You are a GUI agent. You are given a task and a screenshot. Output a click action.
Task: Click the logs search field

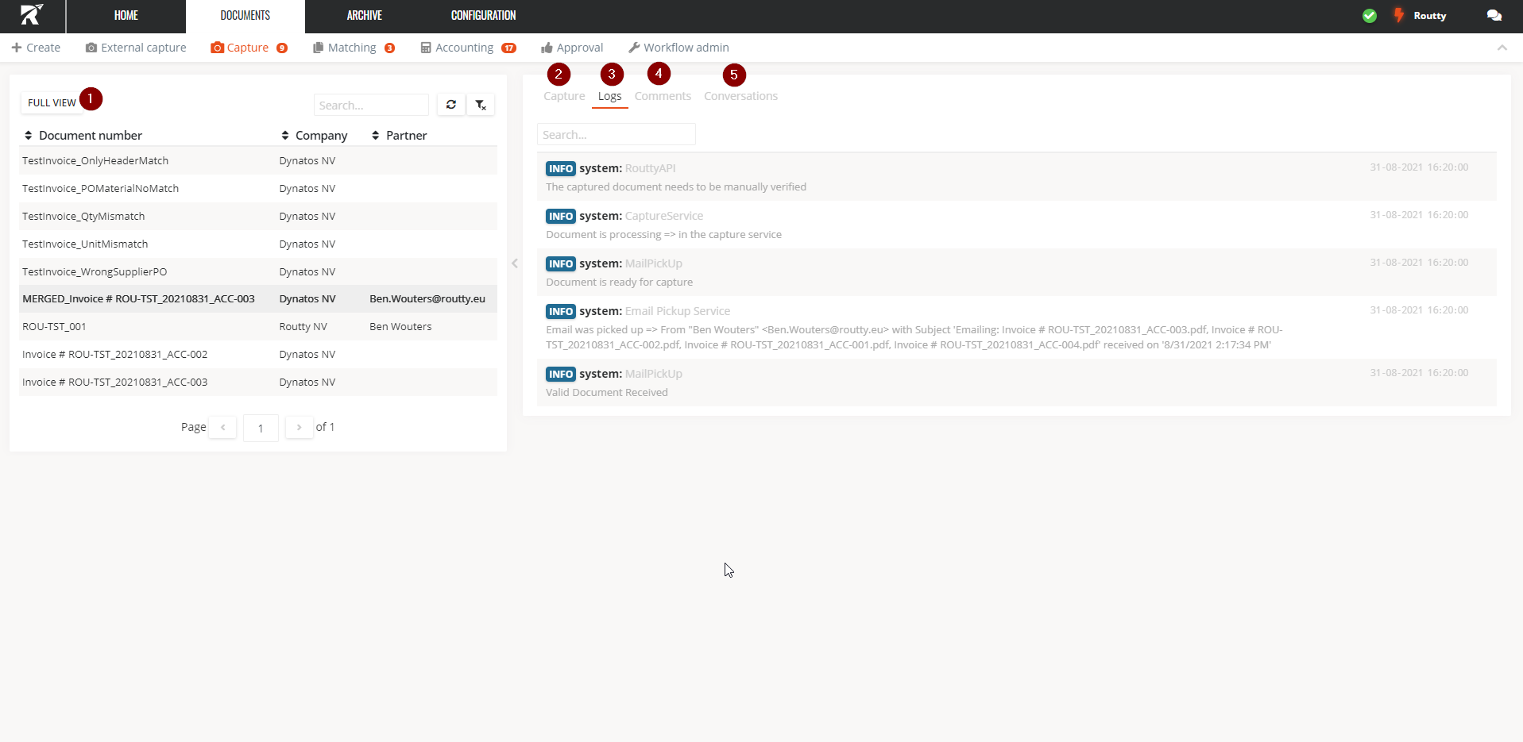click(616, 135)
